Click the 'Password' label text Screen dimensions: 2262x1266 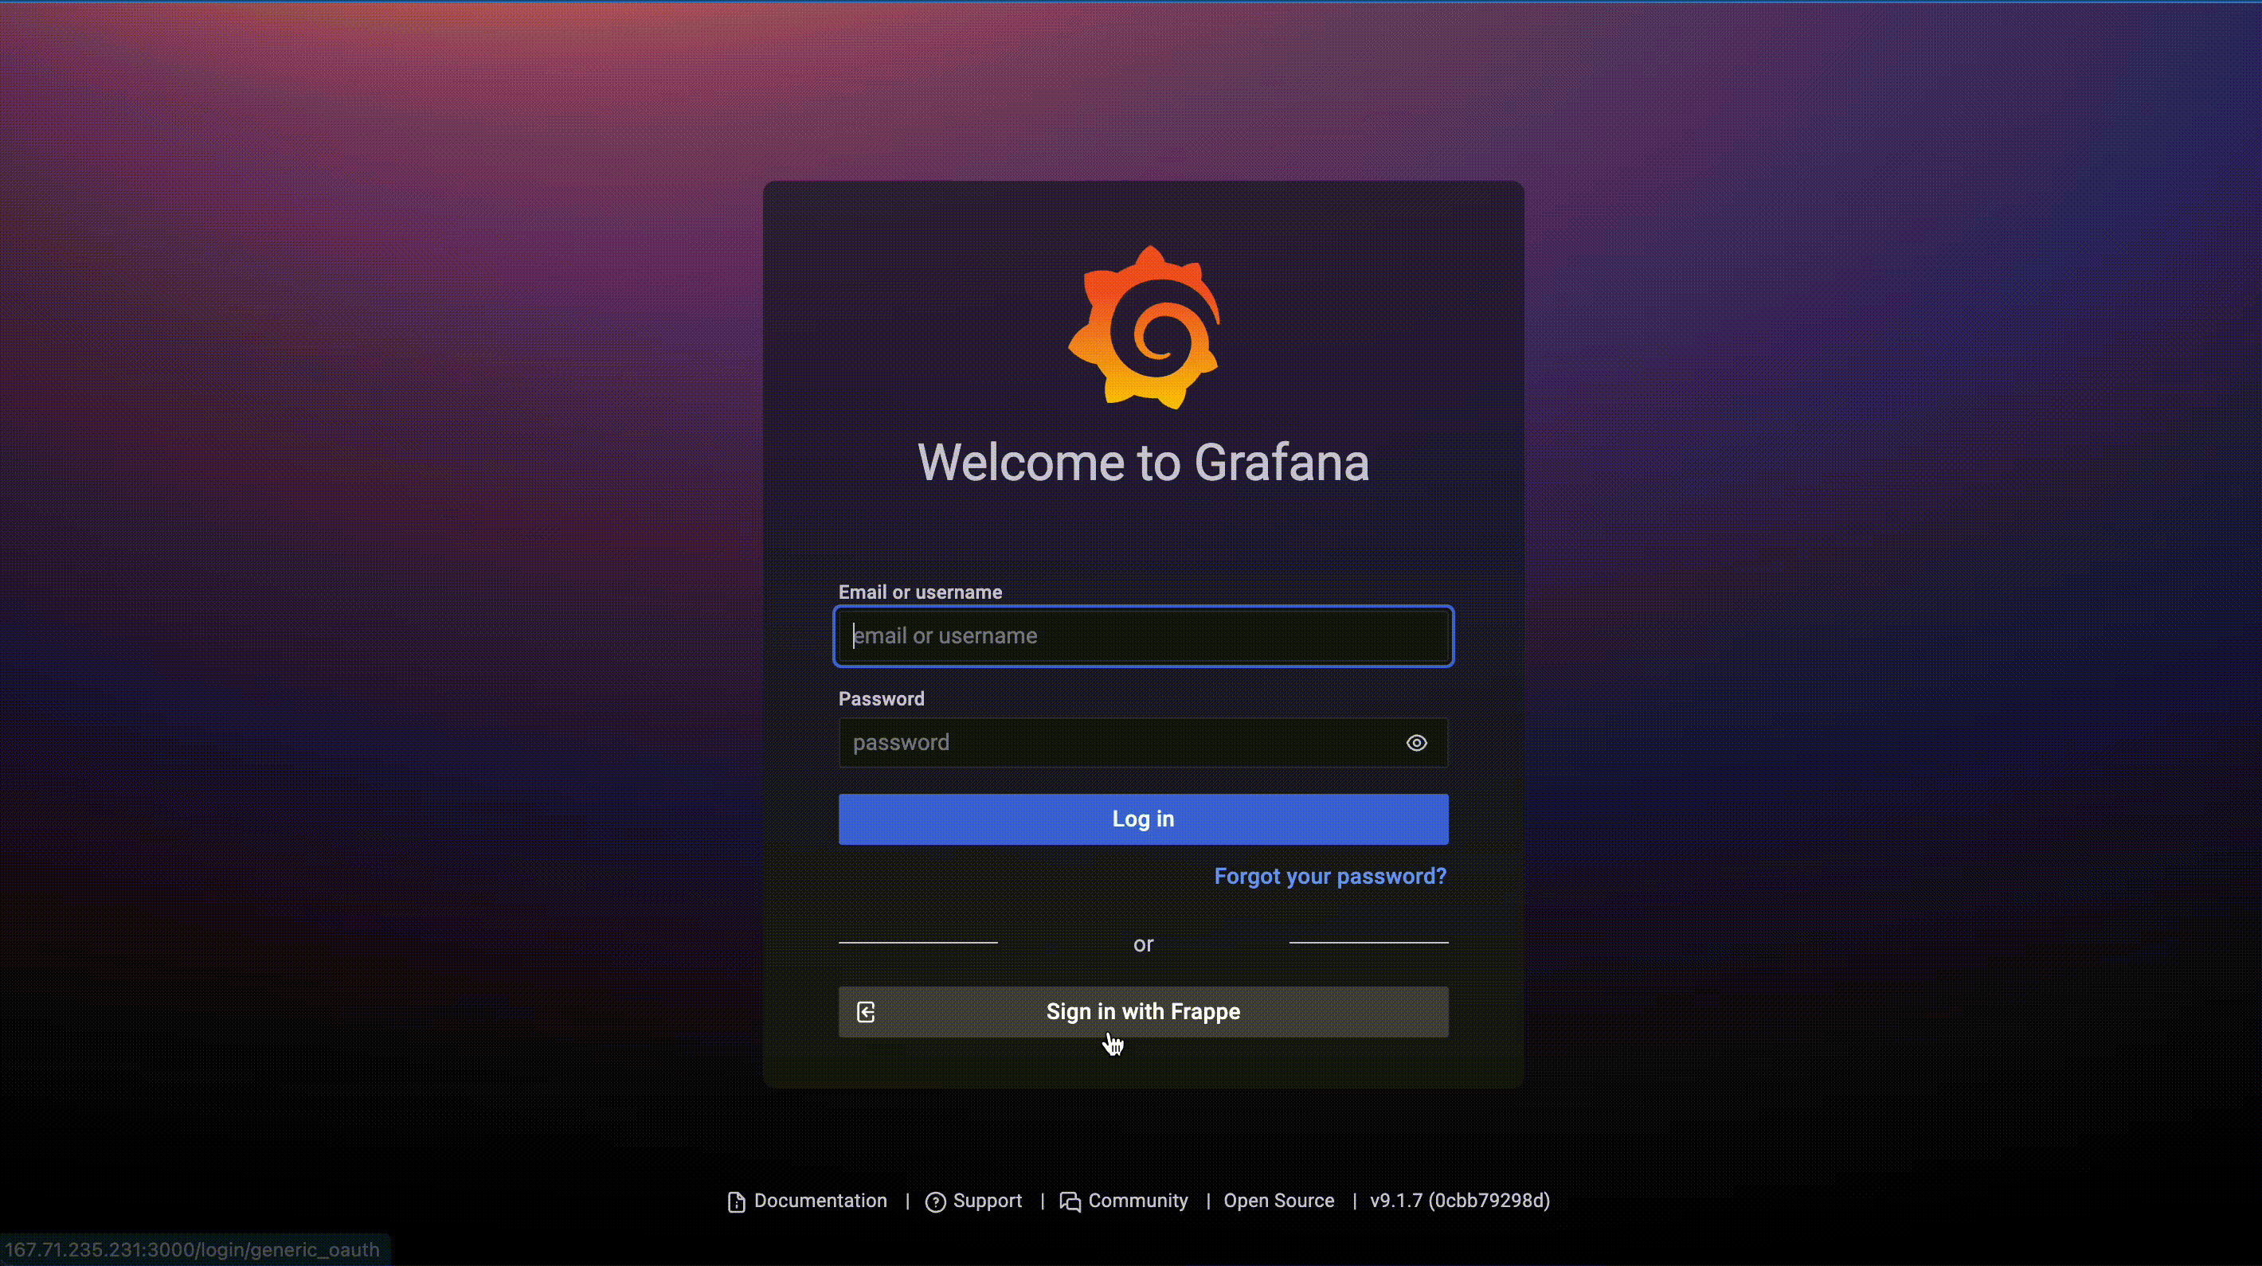pyautogui.click(x=881, y=699)
